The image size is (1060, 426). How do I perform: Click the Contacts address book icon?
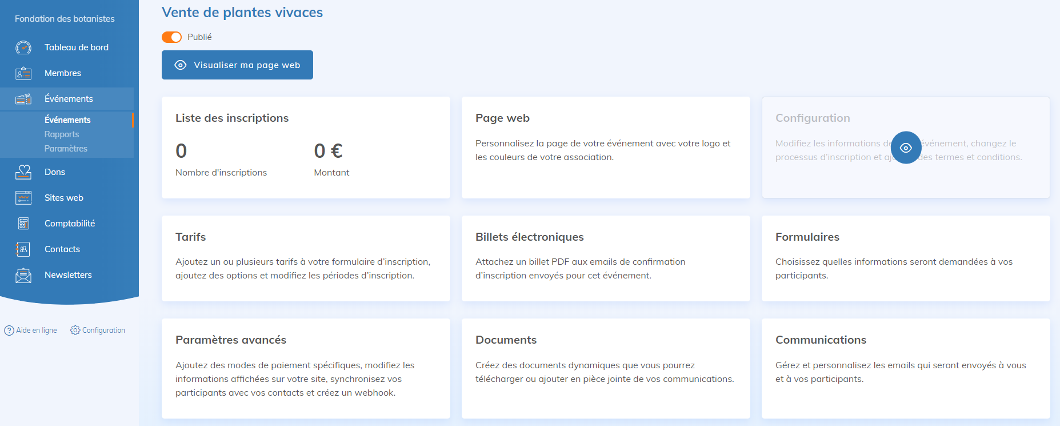click(x=23, y=249)
